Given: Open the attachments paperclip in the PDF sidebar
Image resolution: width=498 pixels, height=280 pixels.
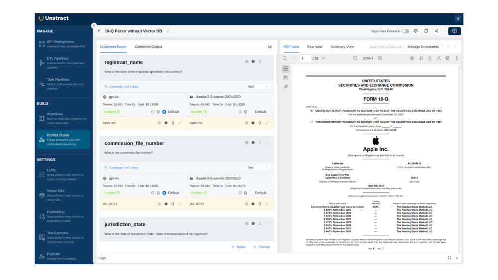Looking at the screenshot, I should coord(286,86).
